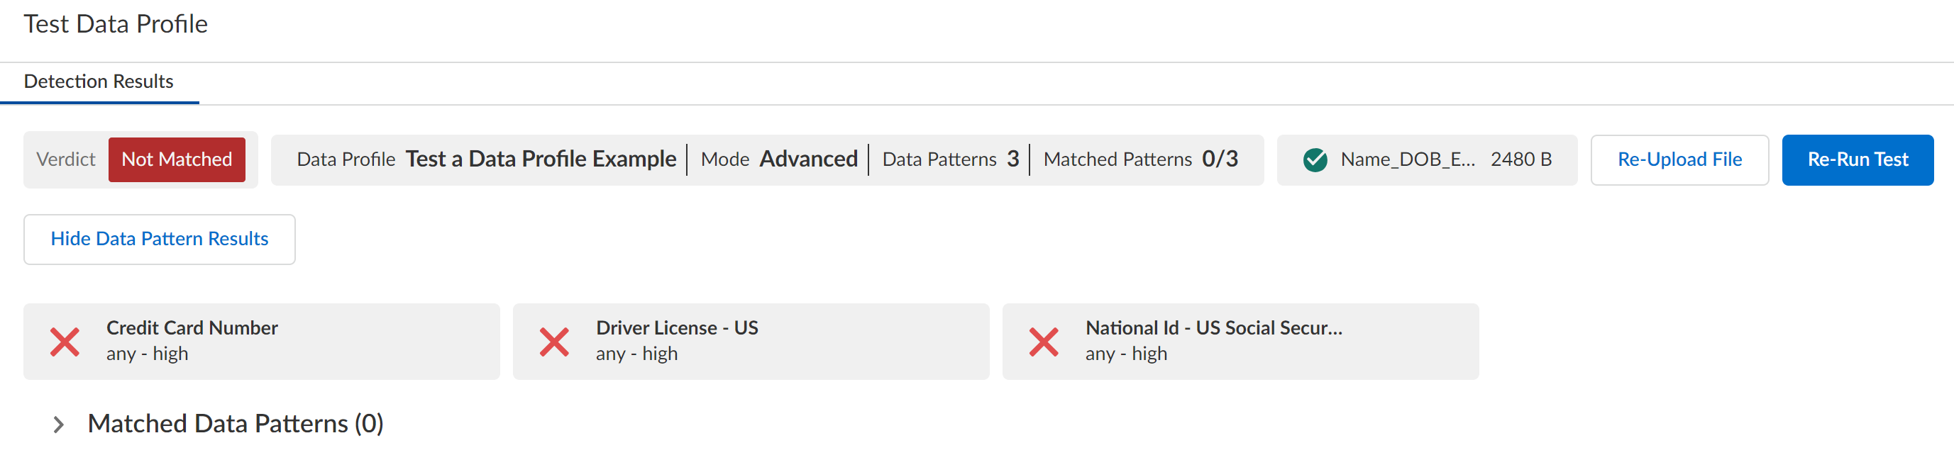Click the Not Matched verdict badge
Image resolution: width=1954 pixels, height=455 pixels.
click(x=177, y=159)
